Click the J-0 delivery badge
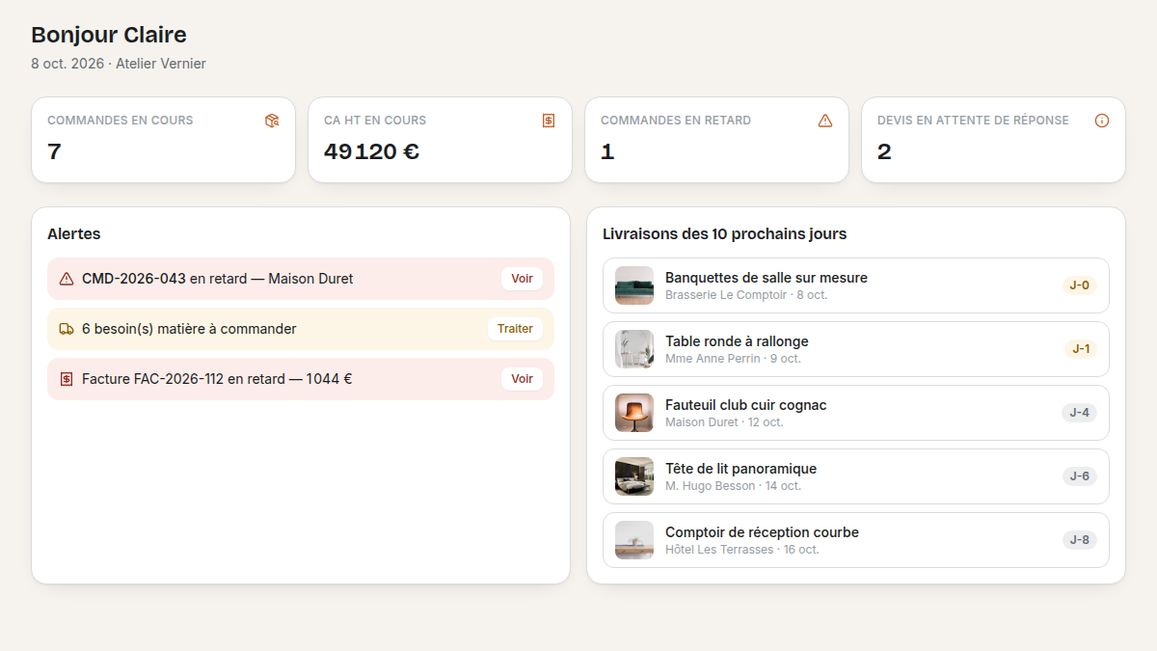1157x651 pixels. click(x=1080, y=285)
